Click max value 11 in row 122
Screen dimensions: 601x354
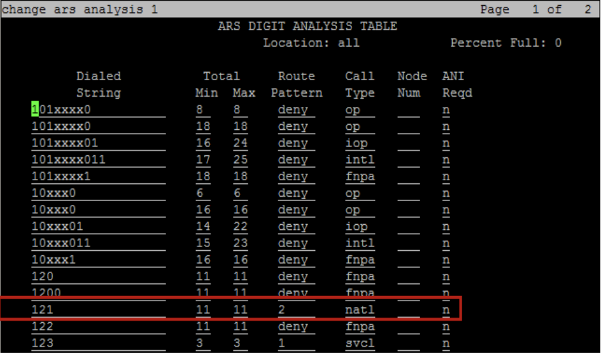(240, 327)
